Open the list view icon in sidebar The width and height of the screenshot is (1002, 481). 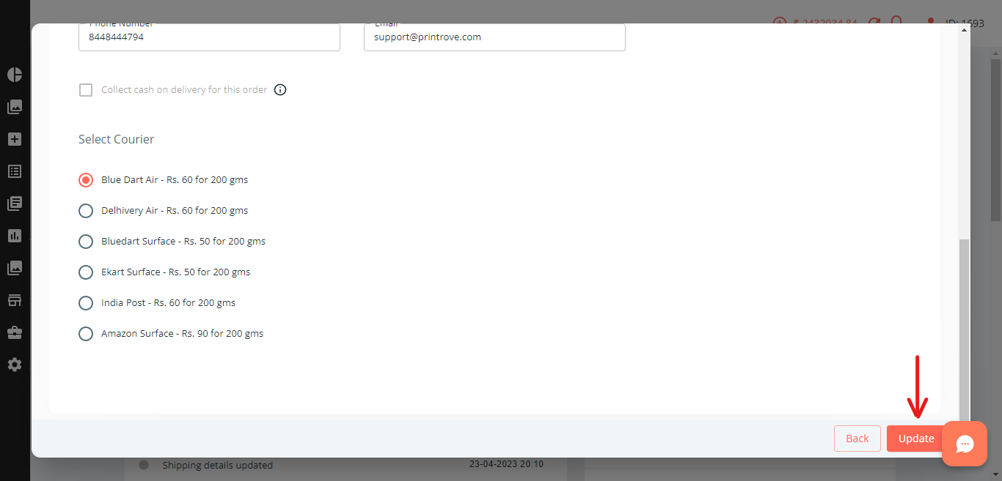15,171
